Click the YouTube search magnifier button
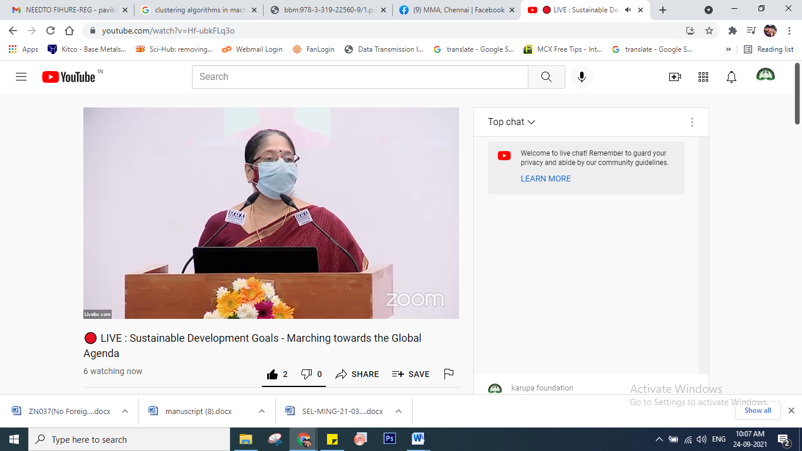This screenshot has width=802, height=451. (546, 77)
